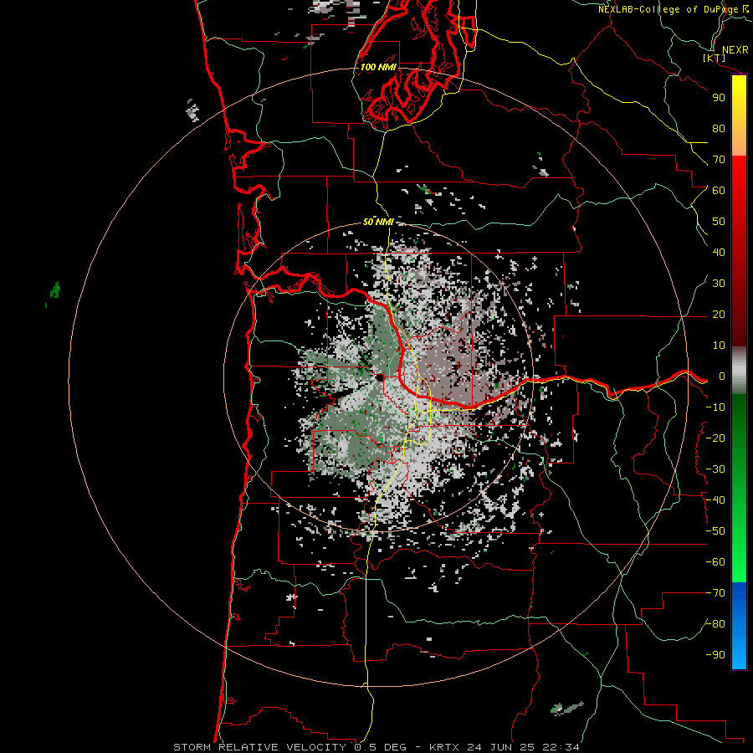Screen dimensions: 753x753
Task: Click the -50 value on velocity scale
Action: pyautogui.click(x=715, y=531)
